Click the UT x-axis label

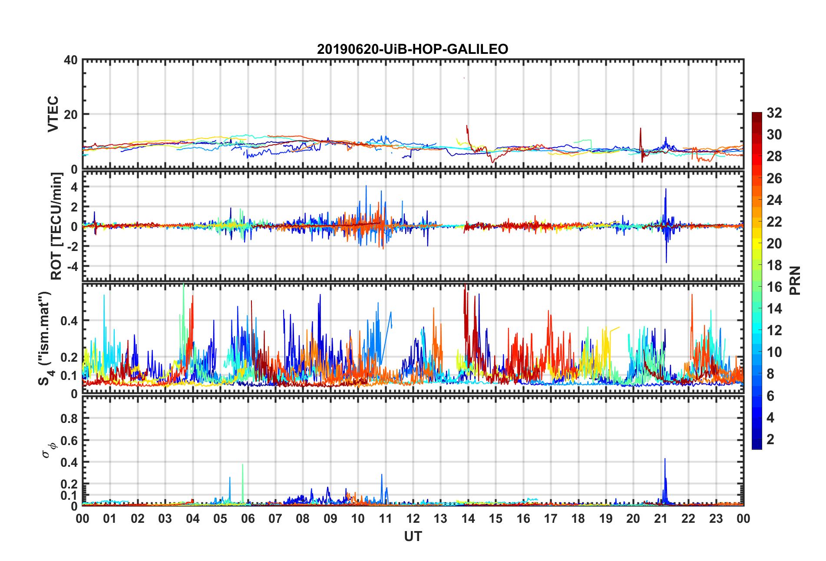tap(413, 537)
